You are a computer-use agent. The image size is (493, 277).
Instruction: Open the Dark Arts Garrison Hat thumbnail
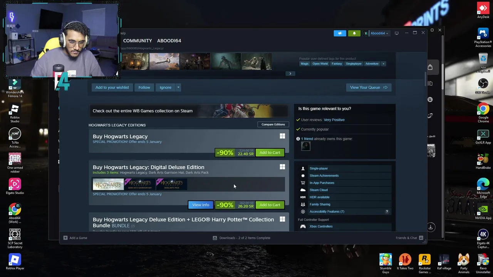[x=140, y=185]
